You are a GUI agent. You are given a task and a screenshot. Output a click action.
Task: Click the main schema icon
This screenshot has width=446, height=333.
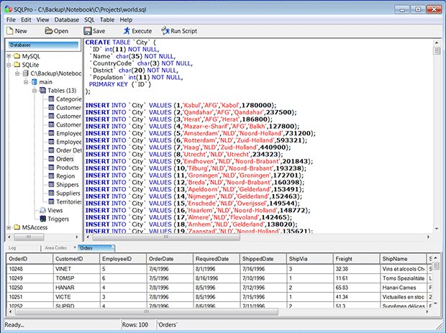click(35, 82)
